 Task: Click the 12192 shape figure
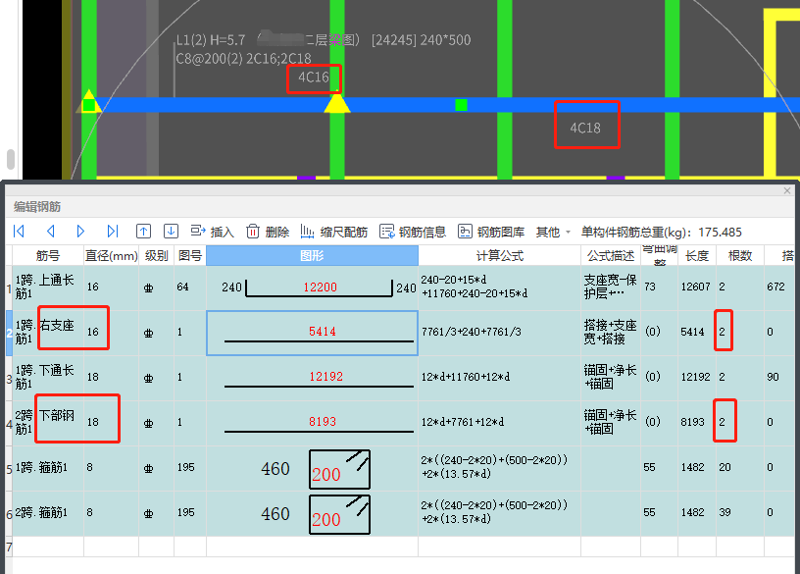pyautogui.click(x=319, y=379)
